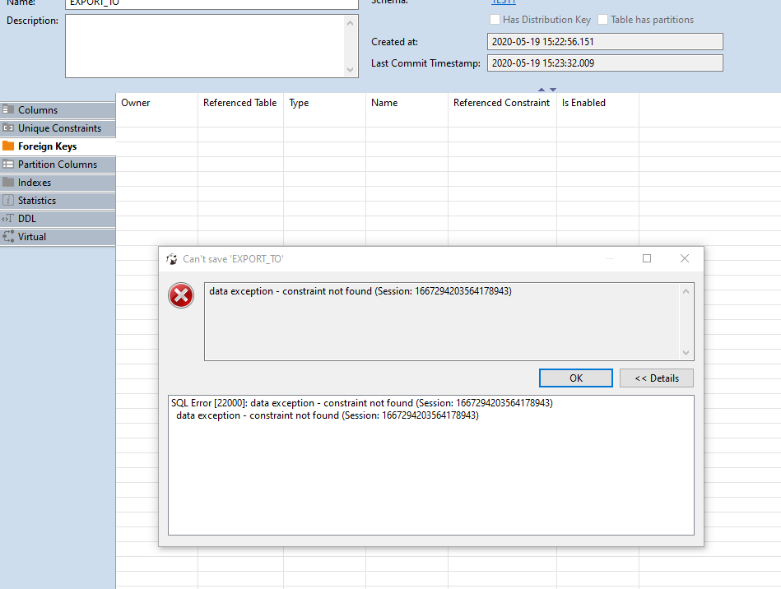Click the Created at field
Image resolution: width=781 pixels, height=589 pixels.
point(605,42)
